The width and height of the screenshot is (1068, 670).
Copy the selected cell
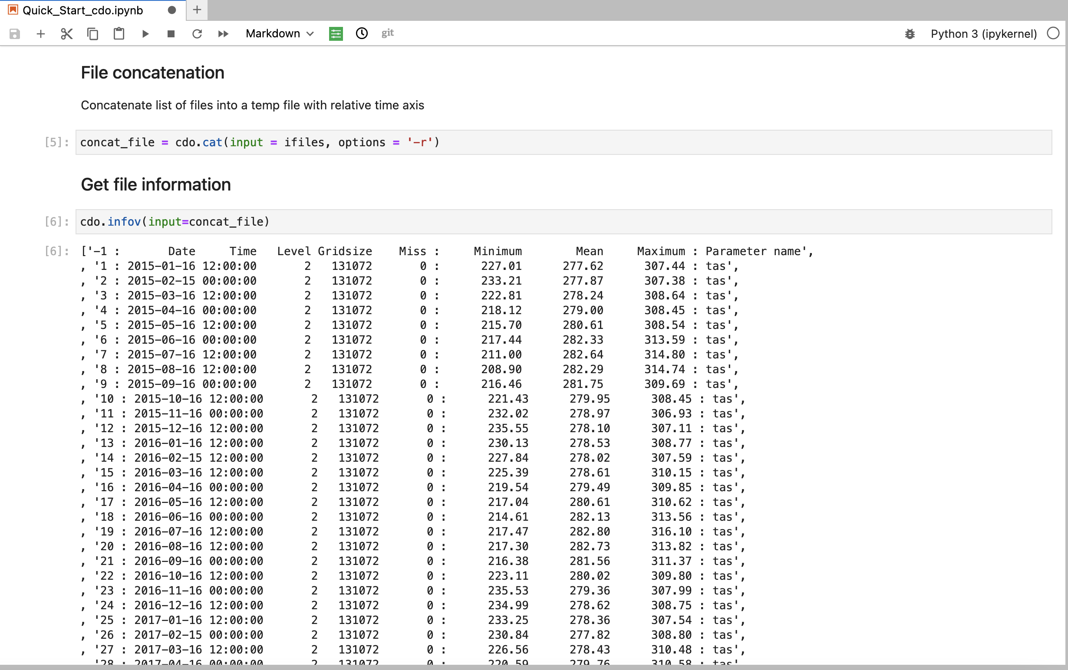click(x=92, y=34)
